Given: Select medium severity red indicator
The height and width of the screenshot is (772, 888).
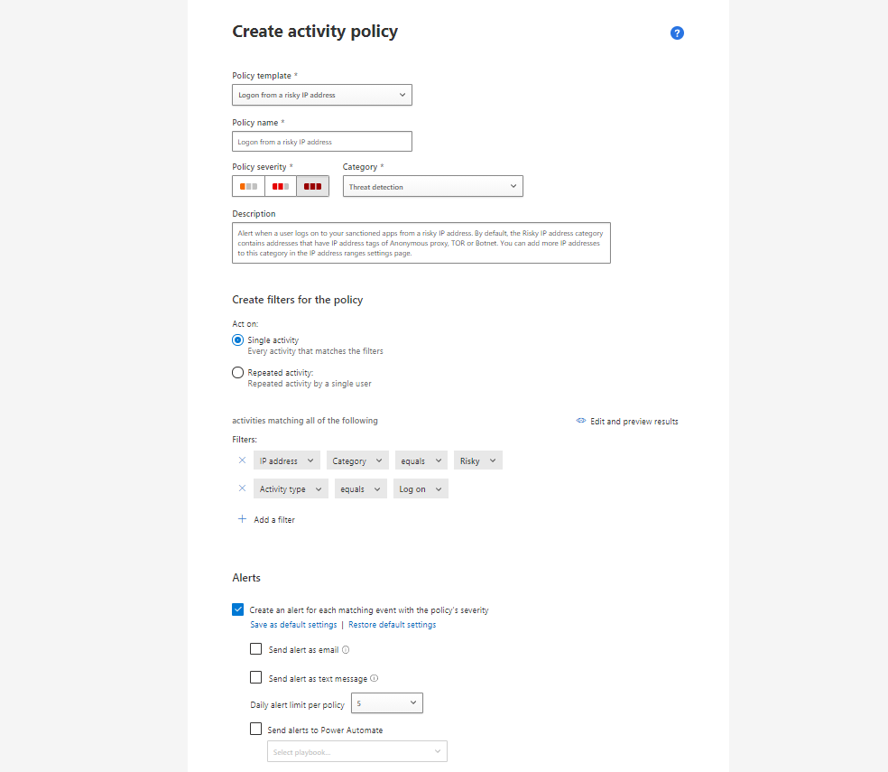Looking at the screenshot, I should tap(281, 186).
